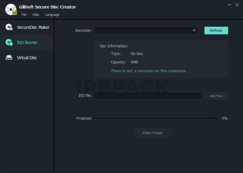This screenshot has height=173, width=243.
Task: Minimize the Secure Disc Creator window
Action: (229, 5)
